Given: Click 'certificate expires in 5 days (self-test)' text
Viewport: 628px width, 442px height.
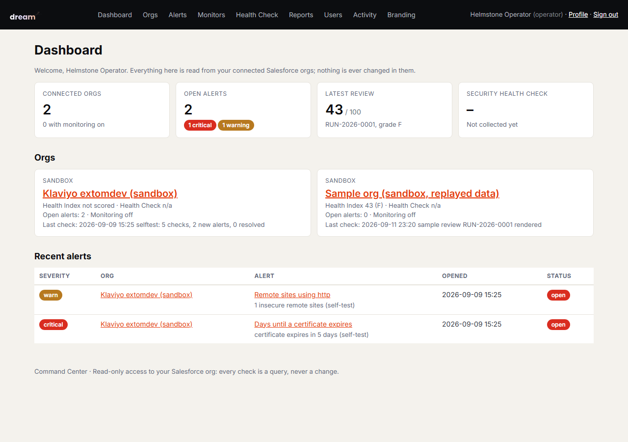Looking at the screenshot, I should pos(311,335).
